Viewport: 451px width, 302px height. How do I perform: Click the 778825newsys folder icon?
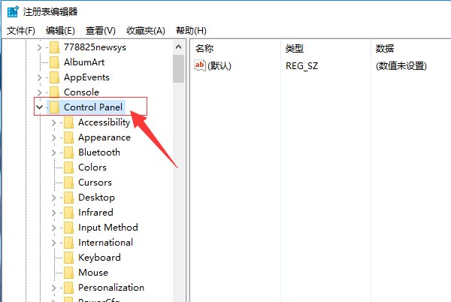point(54,47)
